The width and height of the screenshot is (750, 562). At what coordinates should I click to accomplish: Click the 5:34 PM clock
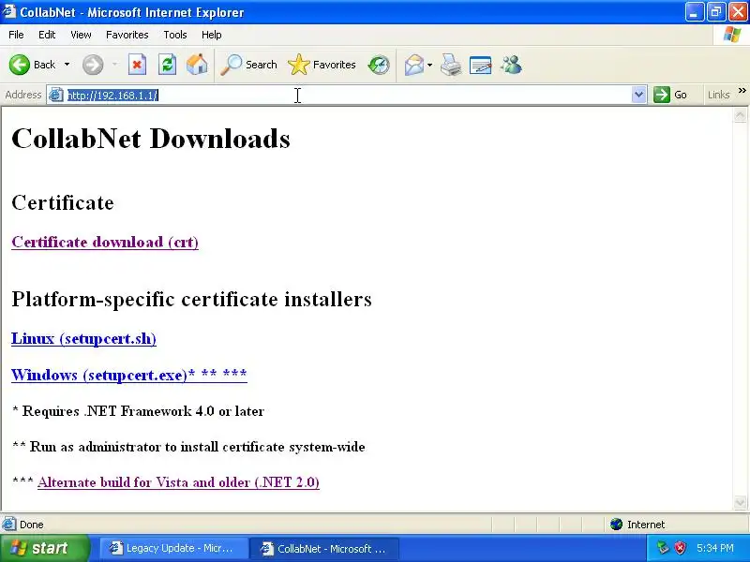coord(715,548)
